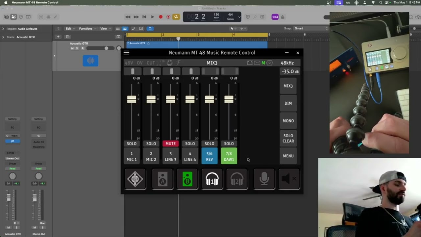Start recording in Logic
Image resolution: width=421 pixels, height=237 pixels.
click(161, 17)
